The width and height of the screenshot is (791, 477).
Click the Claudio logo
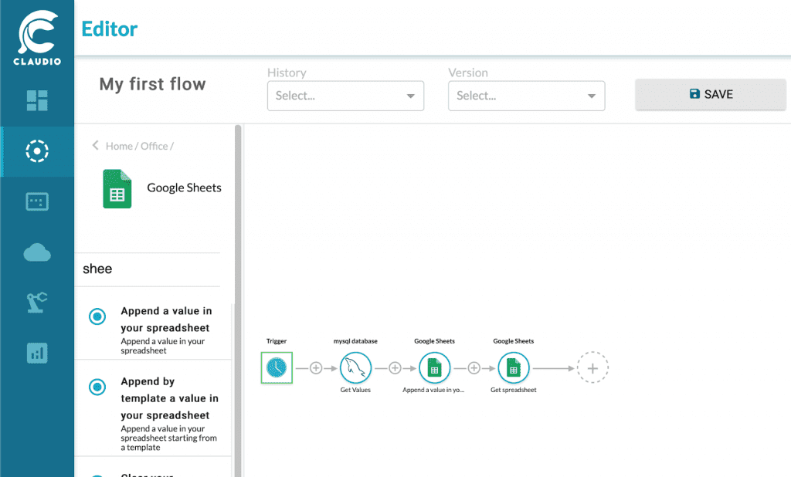click(37, 38)
